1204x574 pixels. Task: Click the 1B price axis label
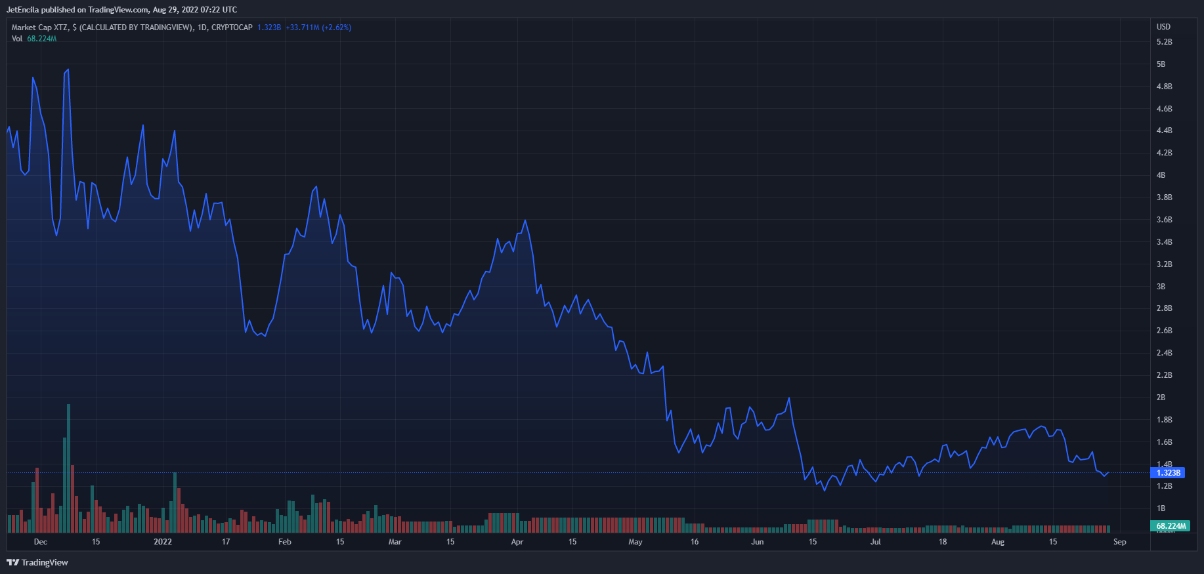[x=1161, y=508]
